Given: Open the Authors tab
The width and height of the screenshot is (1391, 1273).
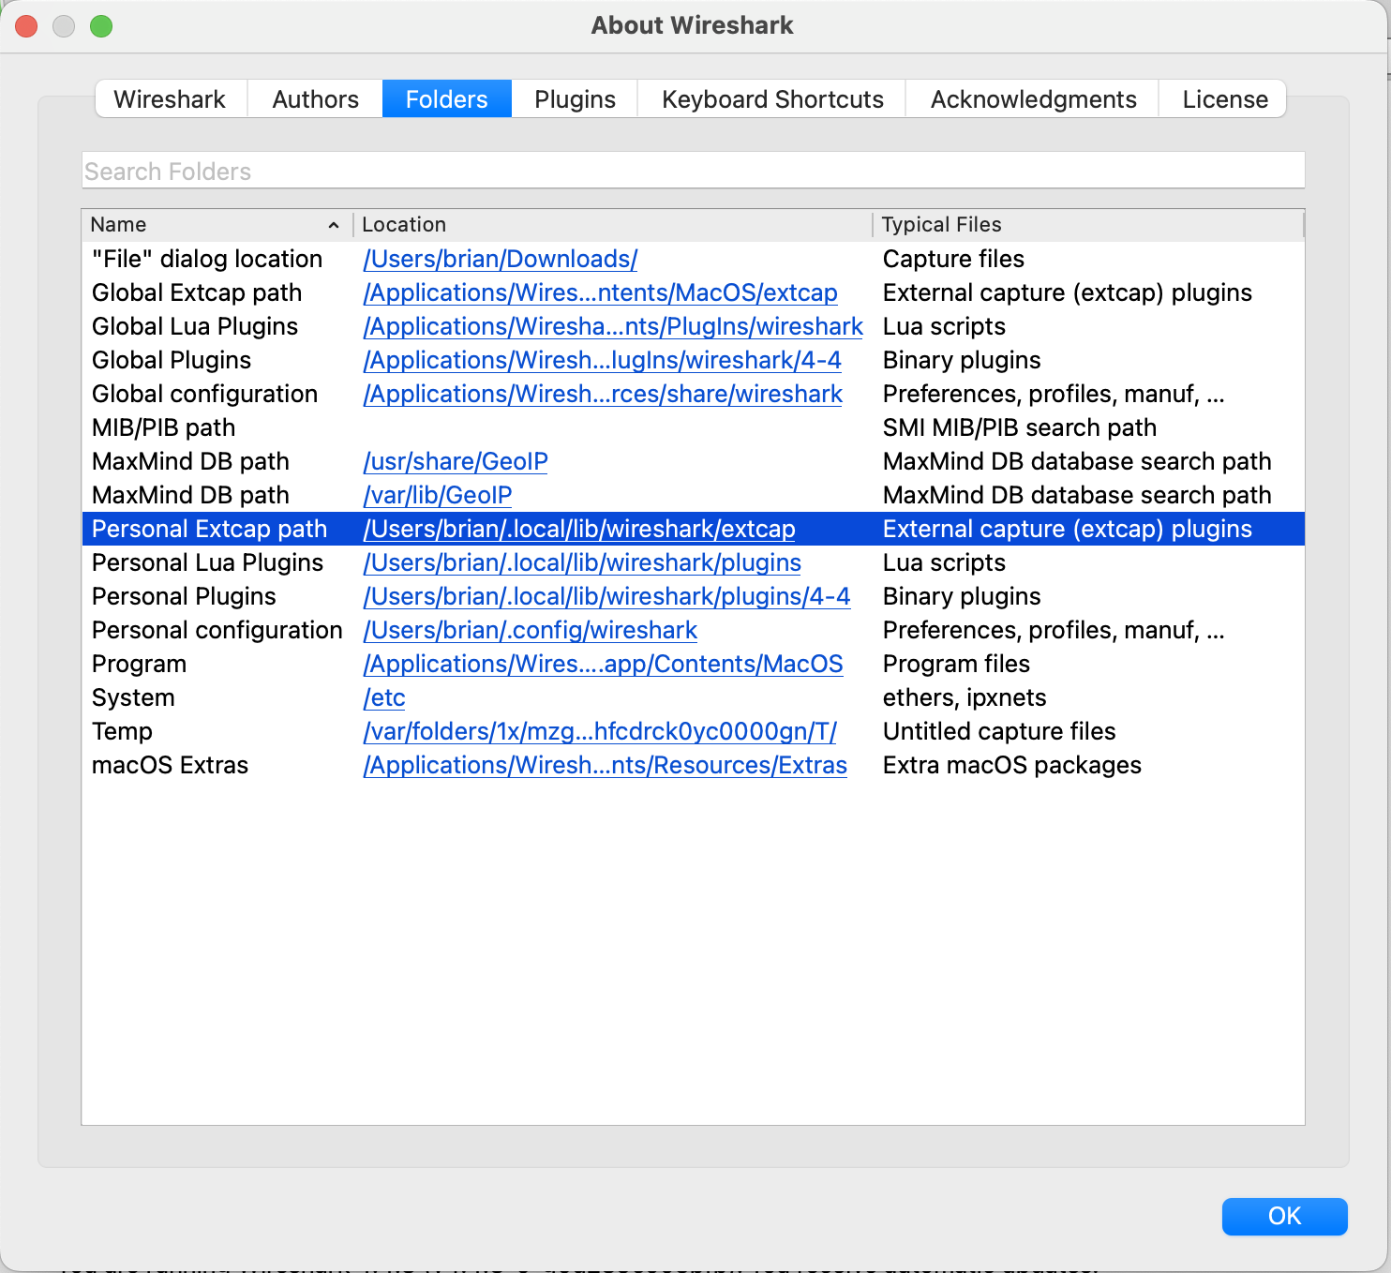Looking at the screenshot, I should pyautogui.click(x=315, y=99).
